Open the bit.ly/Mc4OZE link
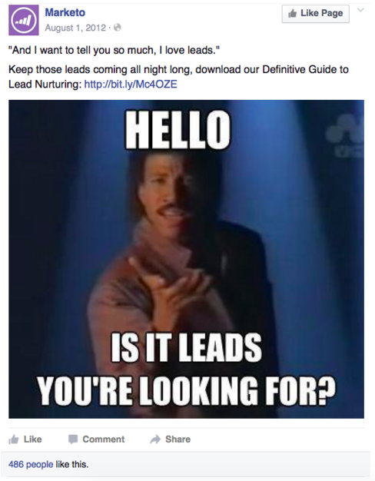Image resolution: width=375 pixels, height=481 pixels. (131, 84)
